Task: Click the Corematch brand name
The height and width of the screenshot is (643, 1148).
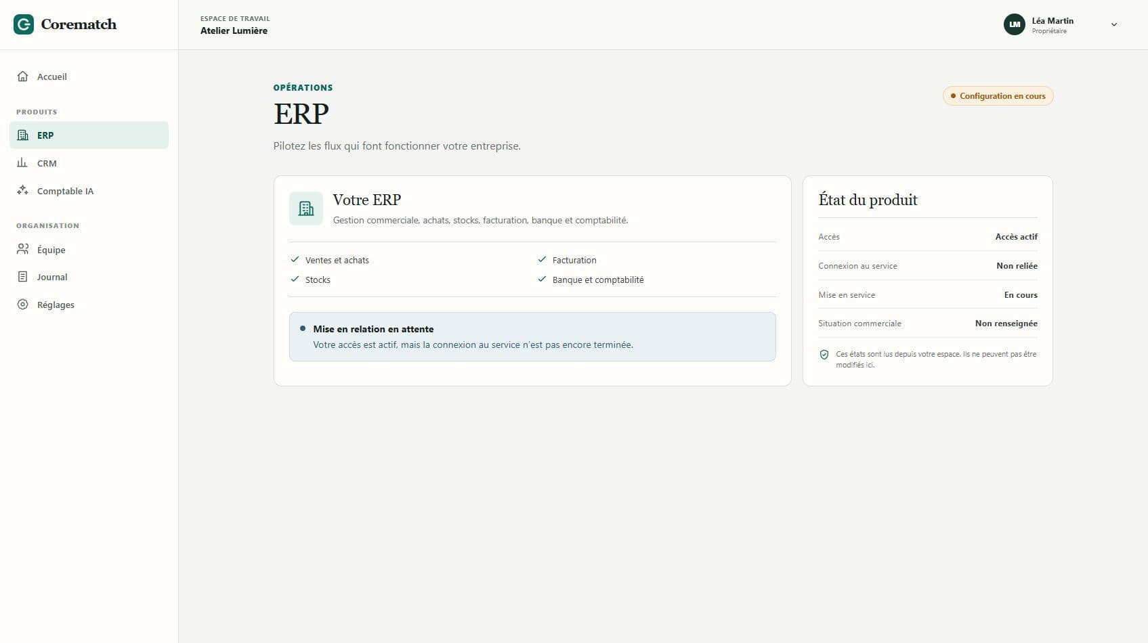Action: [79, 24]
